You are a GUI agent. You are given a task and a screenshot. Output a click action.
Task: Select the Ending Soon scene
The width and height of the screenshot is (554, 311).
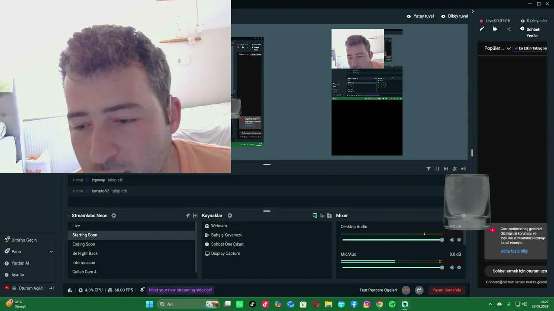132,244
